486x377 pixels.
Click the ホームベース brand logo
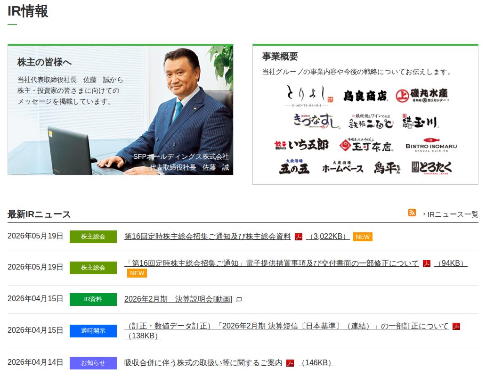(342, 167)
